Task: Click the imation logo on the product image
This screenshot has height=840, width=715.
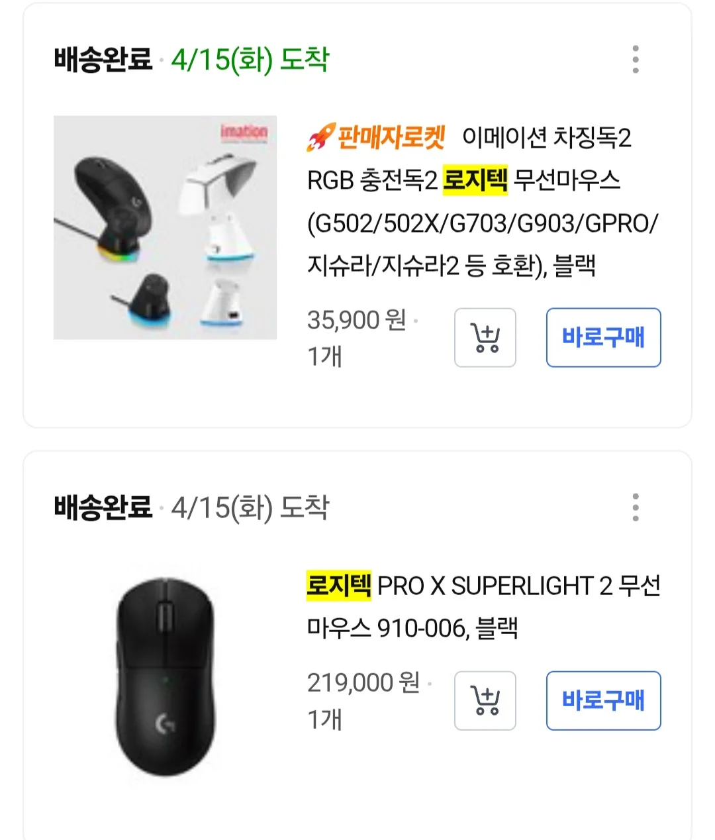Action: pos(244,131)
